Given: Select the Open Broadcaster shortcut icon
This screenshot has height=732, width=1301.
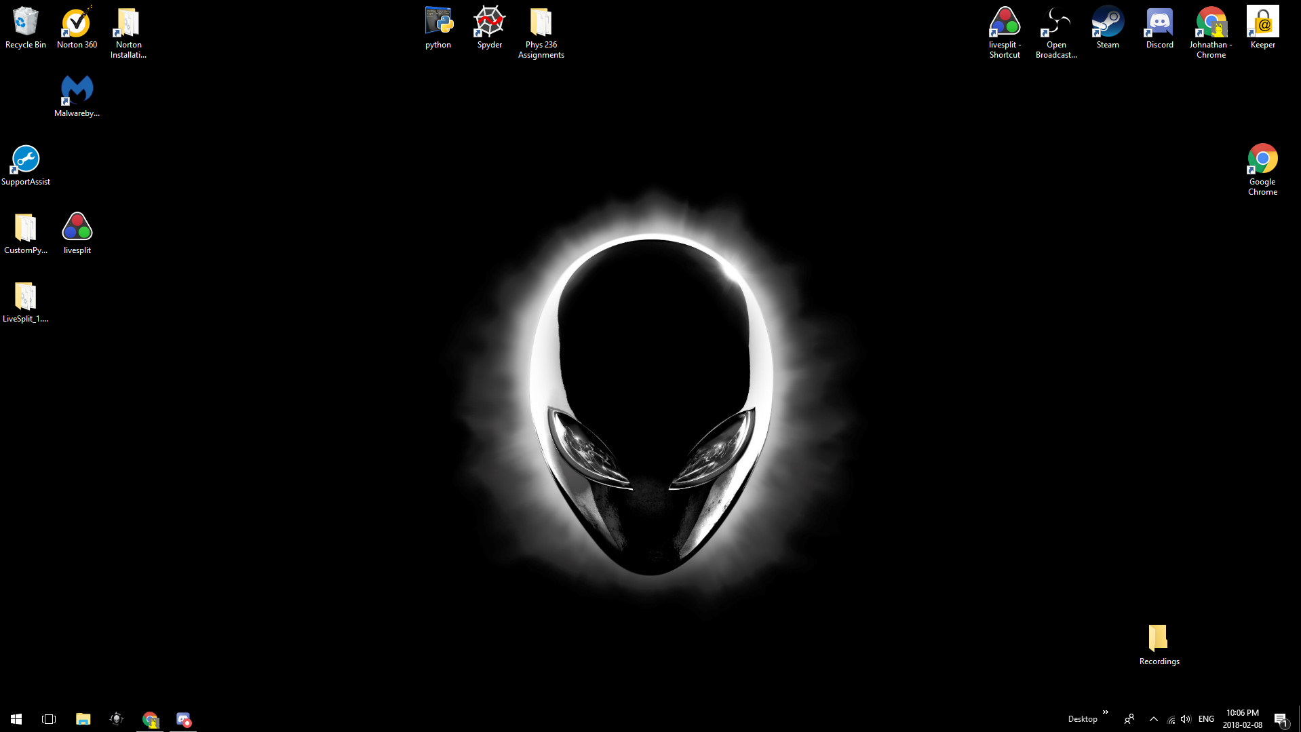Looking at the screenshot, I should coord(1056,33).
